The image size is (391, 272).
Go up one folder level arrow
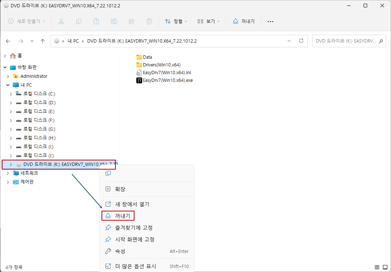click(43, 41)
